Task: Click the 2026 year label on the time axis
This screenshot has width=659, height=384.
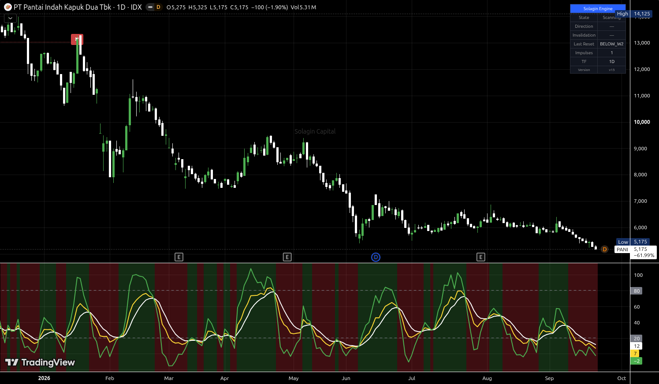Action: (x=44, y=378)
